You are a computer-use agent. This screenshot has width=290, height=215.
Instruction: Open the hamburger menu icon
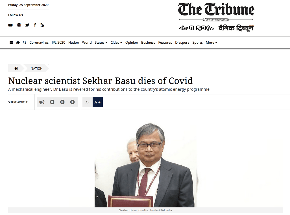tap(11, 43)
